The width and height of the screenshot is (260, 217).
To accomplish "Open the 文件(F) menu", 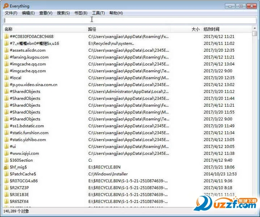I will 11,13.
